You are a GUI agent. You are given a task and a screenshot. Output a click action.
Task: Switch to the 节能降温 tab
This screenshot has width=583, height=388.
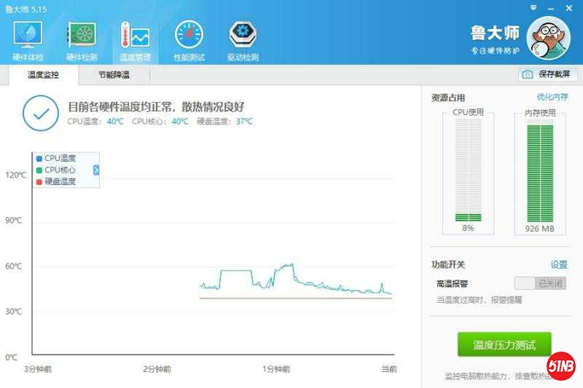pyautogui.click(x=114, y=74)
